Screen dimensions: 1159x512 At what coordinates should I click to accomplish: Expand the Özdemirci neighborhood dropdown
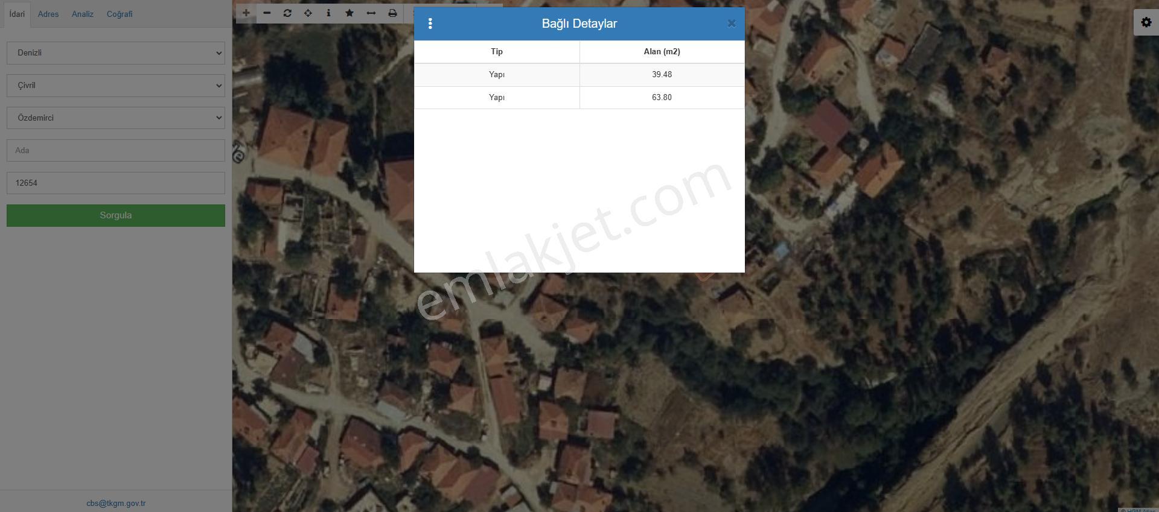tap(116, 118)
